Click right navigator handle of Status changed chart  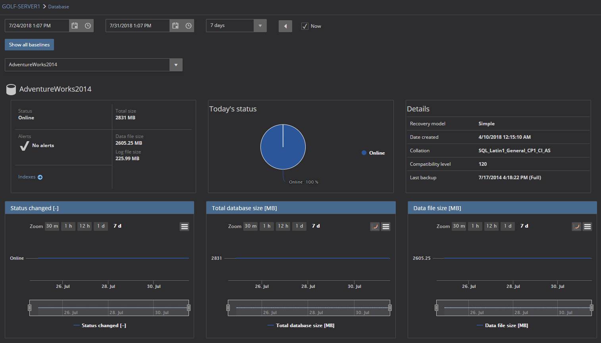[189, 308]
